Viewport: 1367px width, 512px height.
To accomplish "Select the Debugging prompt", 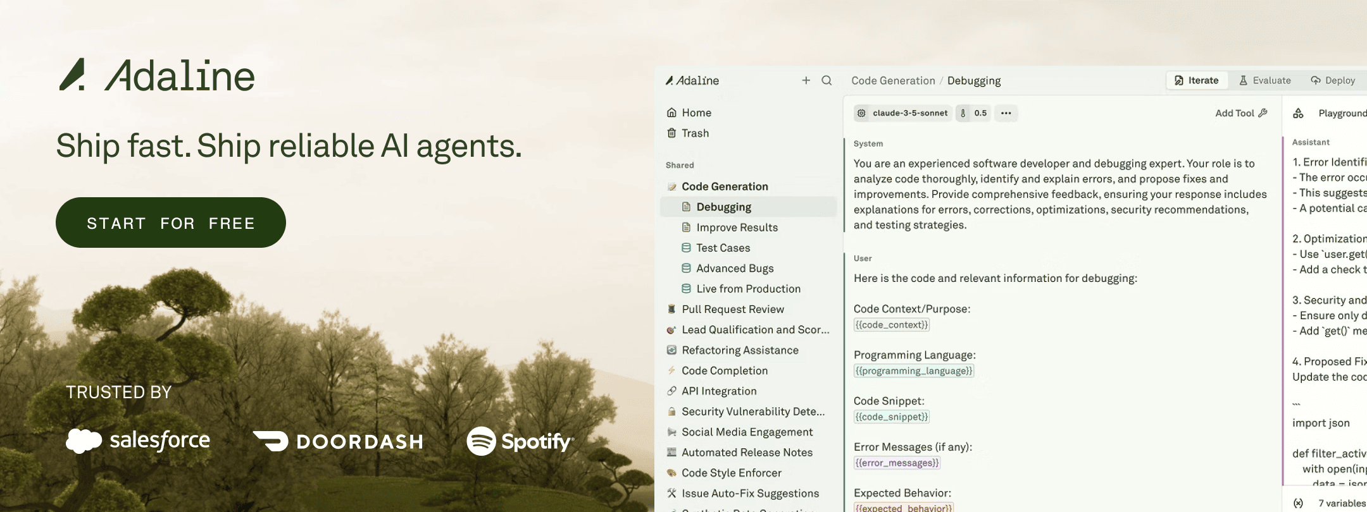I will coord(749,207).
